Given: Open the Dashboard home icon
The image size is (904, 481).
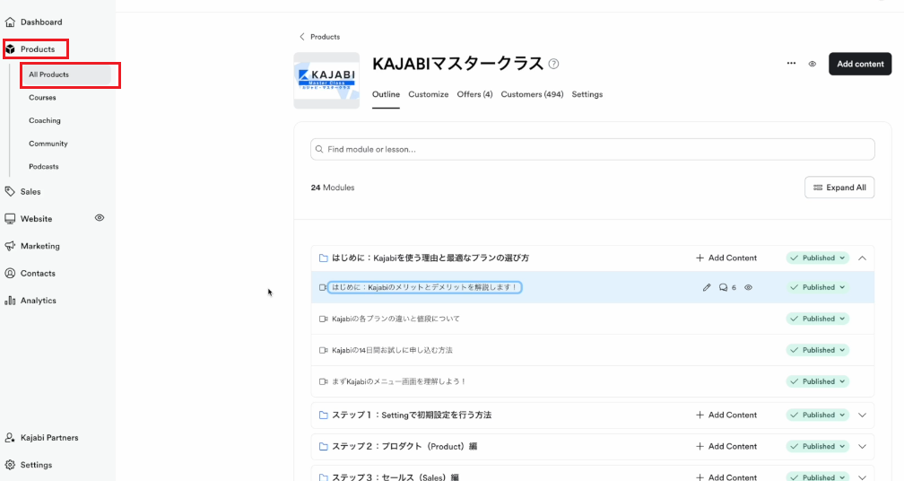Looking at the screenshot, I should 10,22.
